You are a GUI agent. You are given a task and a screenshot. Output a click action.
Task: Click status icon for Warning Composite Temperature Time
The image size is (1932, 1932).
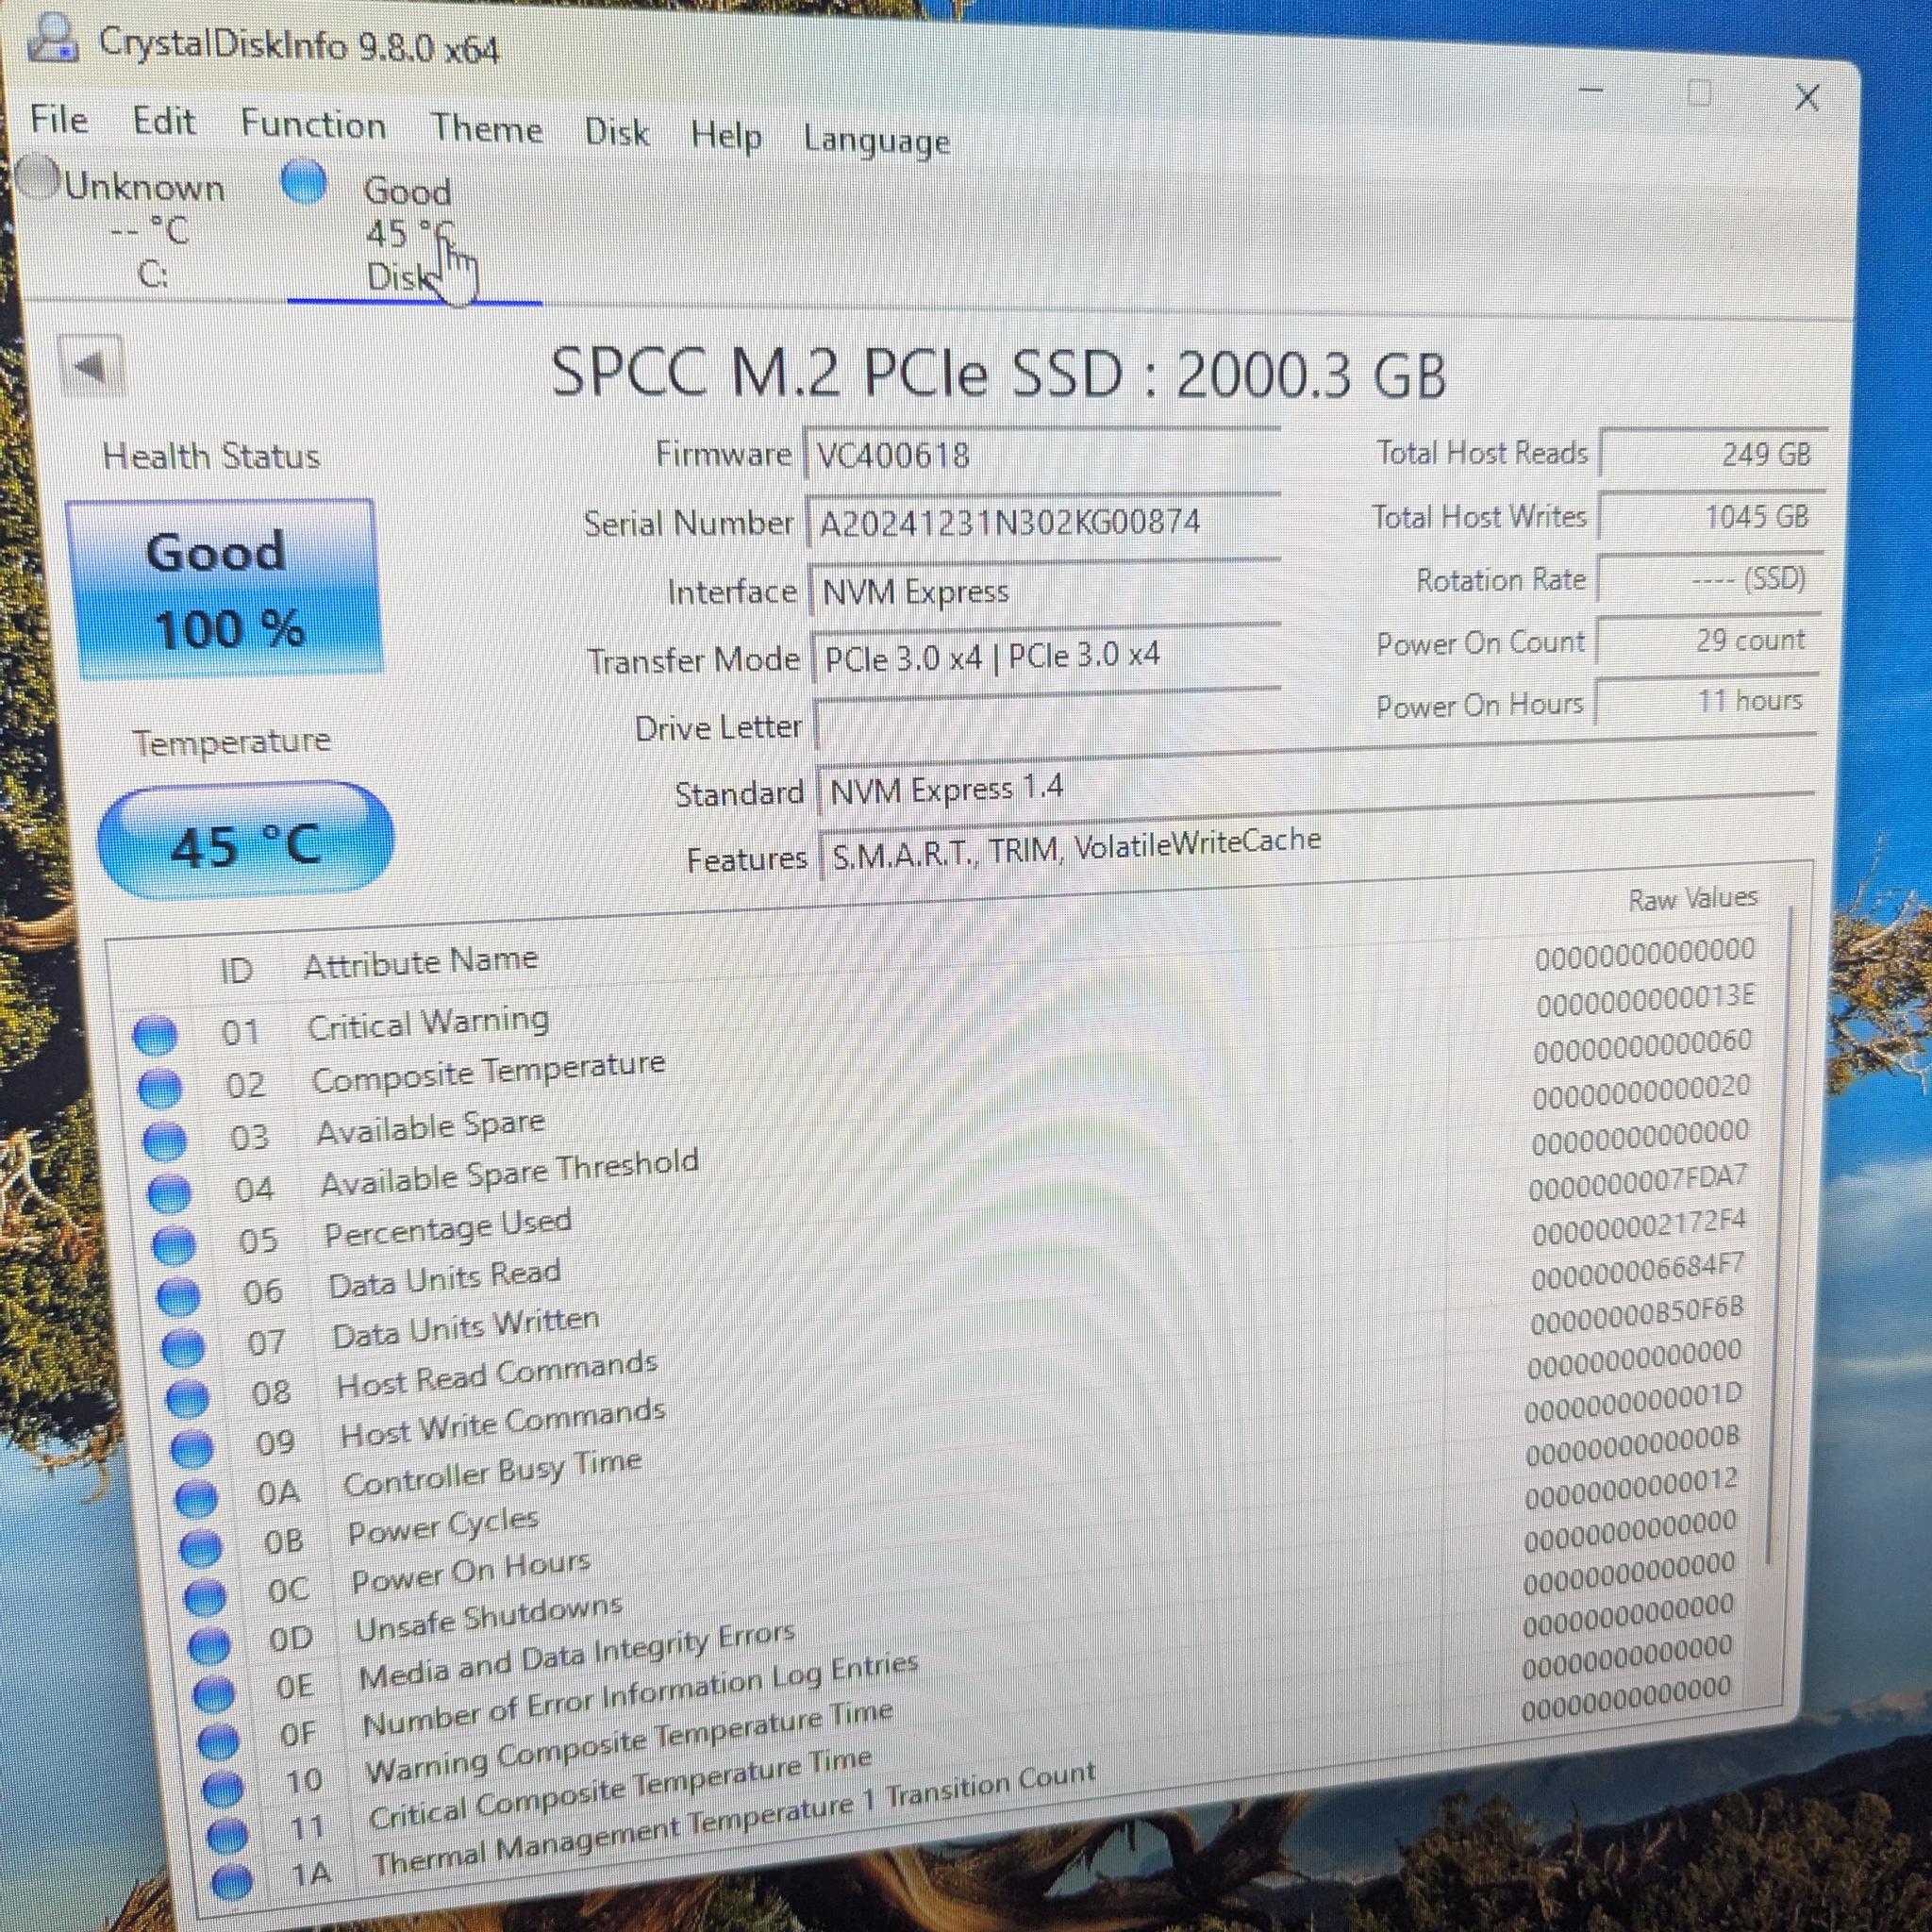point(222,1790)
